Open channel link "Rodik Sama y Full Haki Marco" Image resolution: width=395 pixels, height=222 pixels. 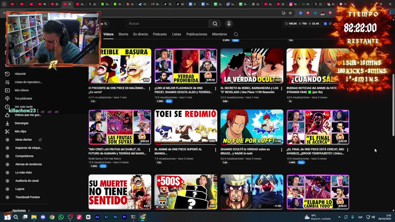coord(105,158)
